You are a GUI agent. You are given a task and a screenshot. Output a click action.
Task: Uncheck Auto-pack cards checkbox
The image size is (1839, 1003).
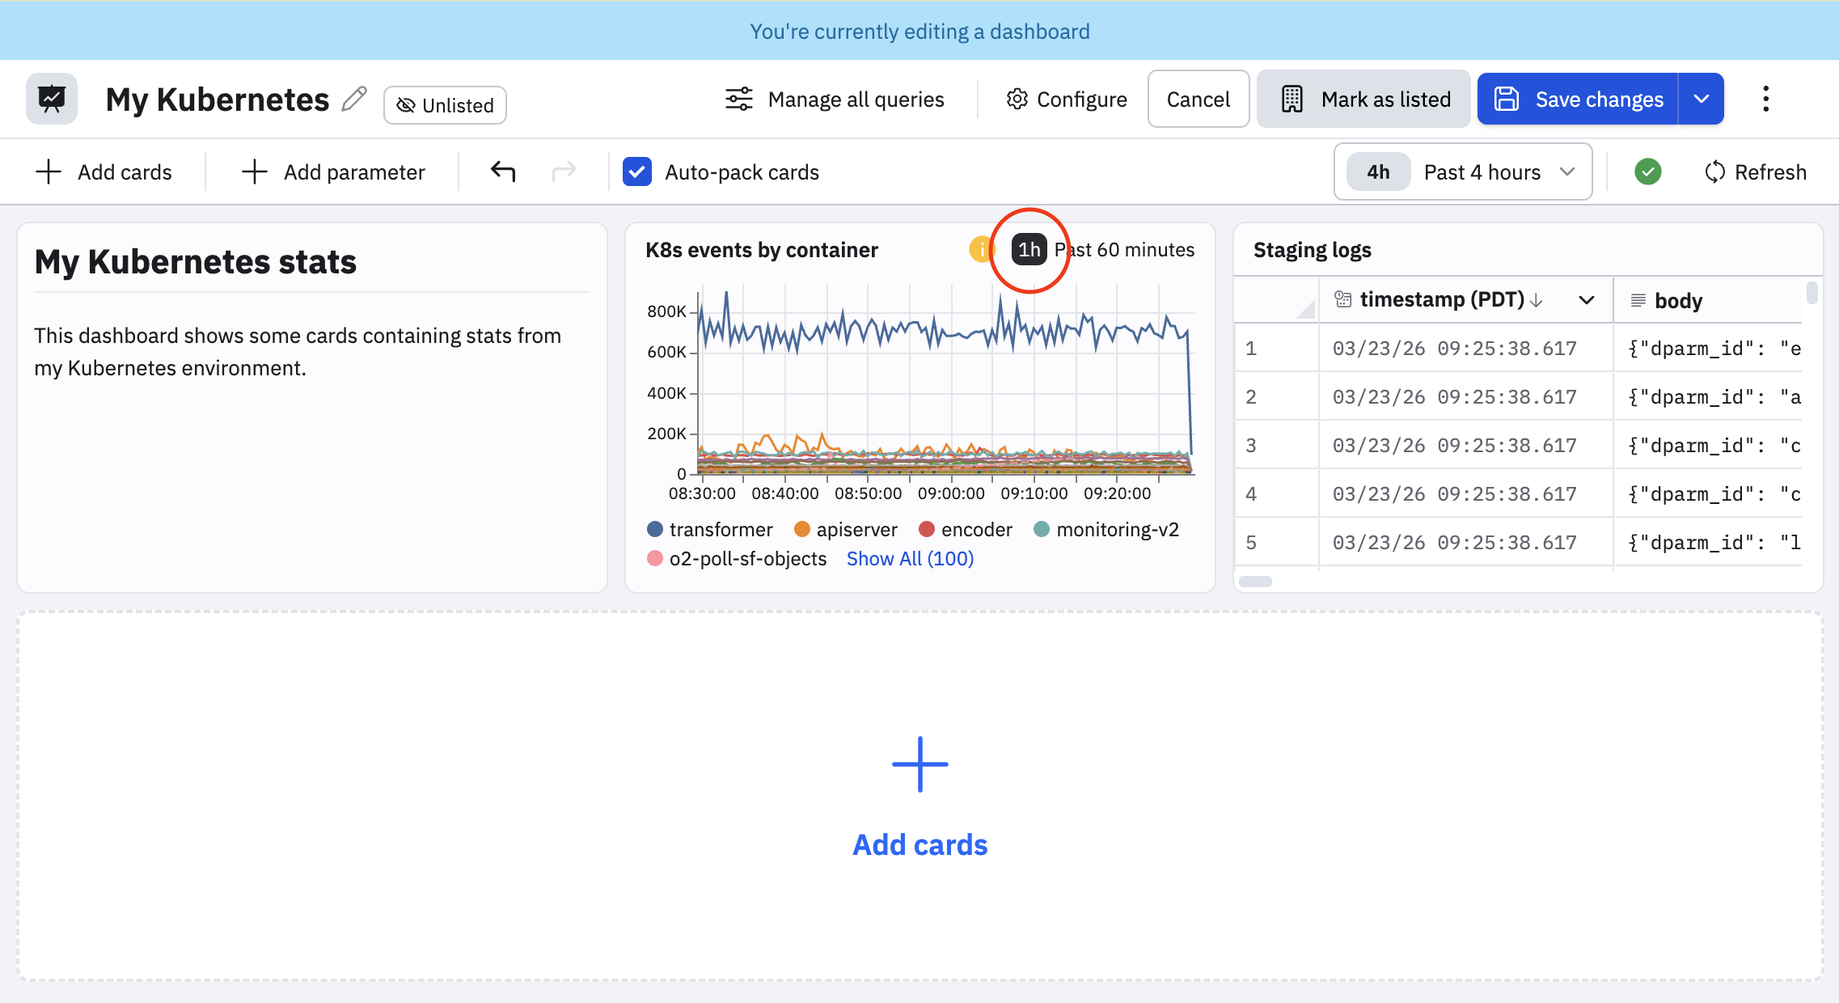(x=637, y=171)
